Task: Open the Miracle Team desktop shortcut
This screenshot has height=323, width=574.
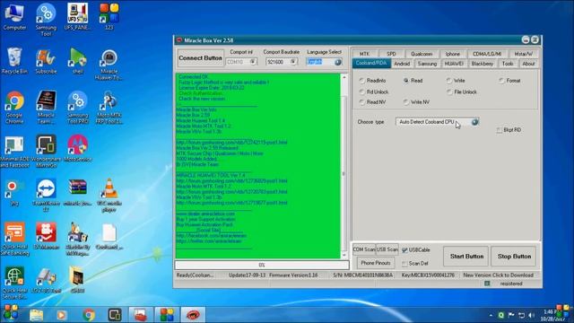Action: (x=46, y=107)
